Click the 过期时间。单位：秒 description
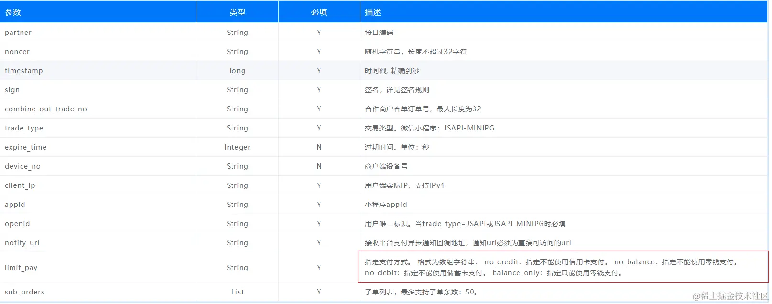This screenshot has height=304, width=772. tap(397, 147)
